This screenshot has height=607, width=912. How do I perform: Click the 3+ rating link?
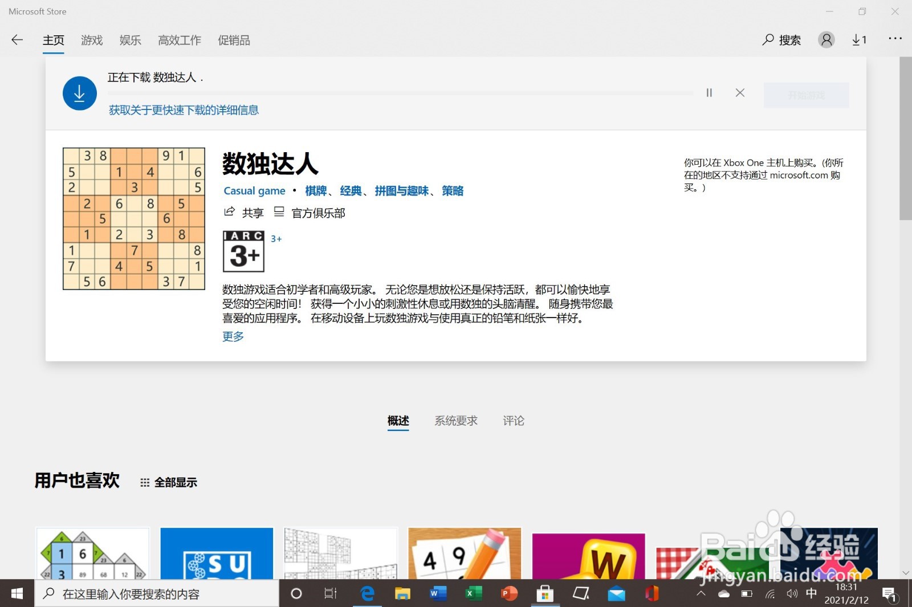(x=276, y=239)
